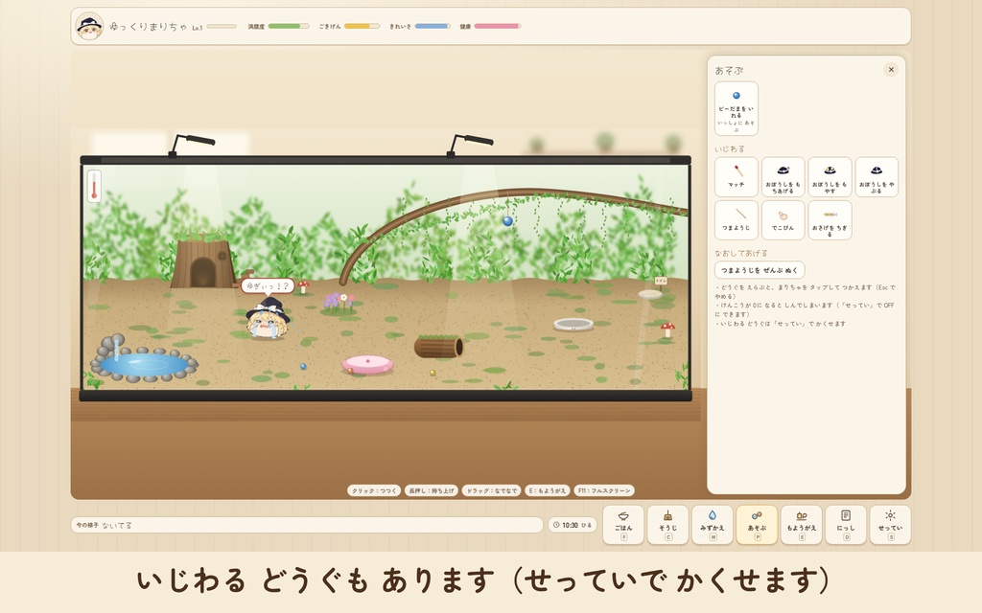
Task: Open the ごはん feeding menu
Action: point(623,525)
